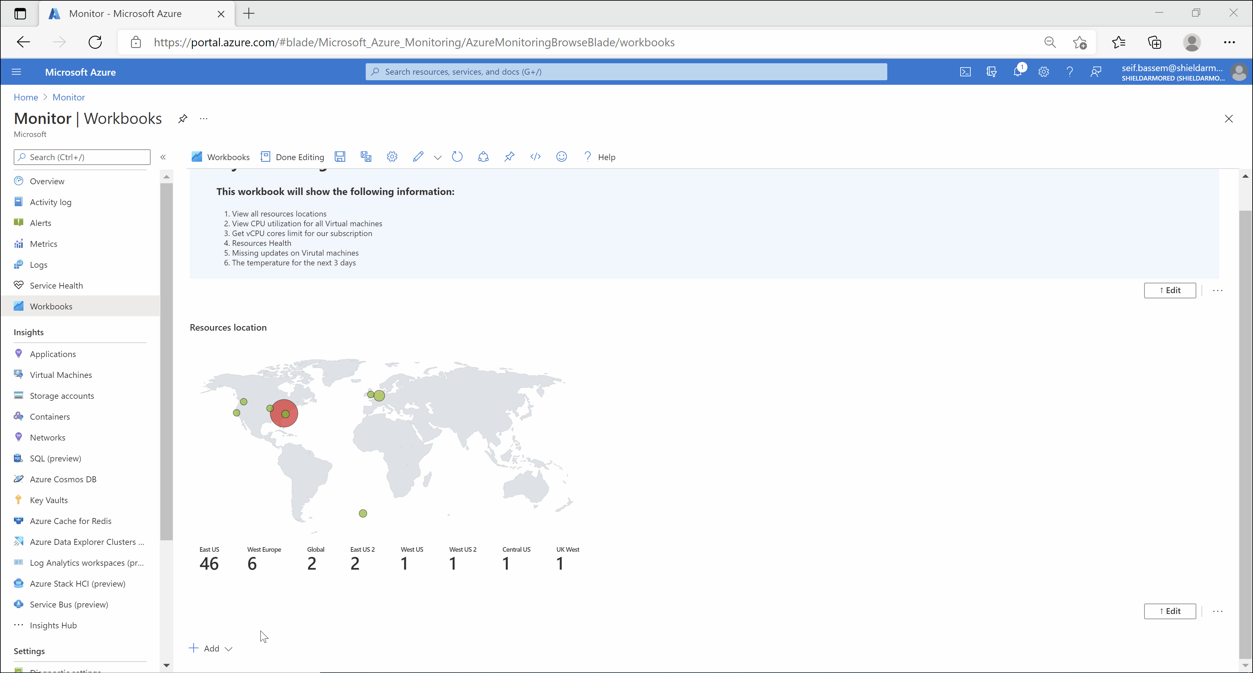Click the Edit pencil icon
Screen dimensions: 1253x673
pos(418,157)
